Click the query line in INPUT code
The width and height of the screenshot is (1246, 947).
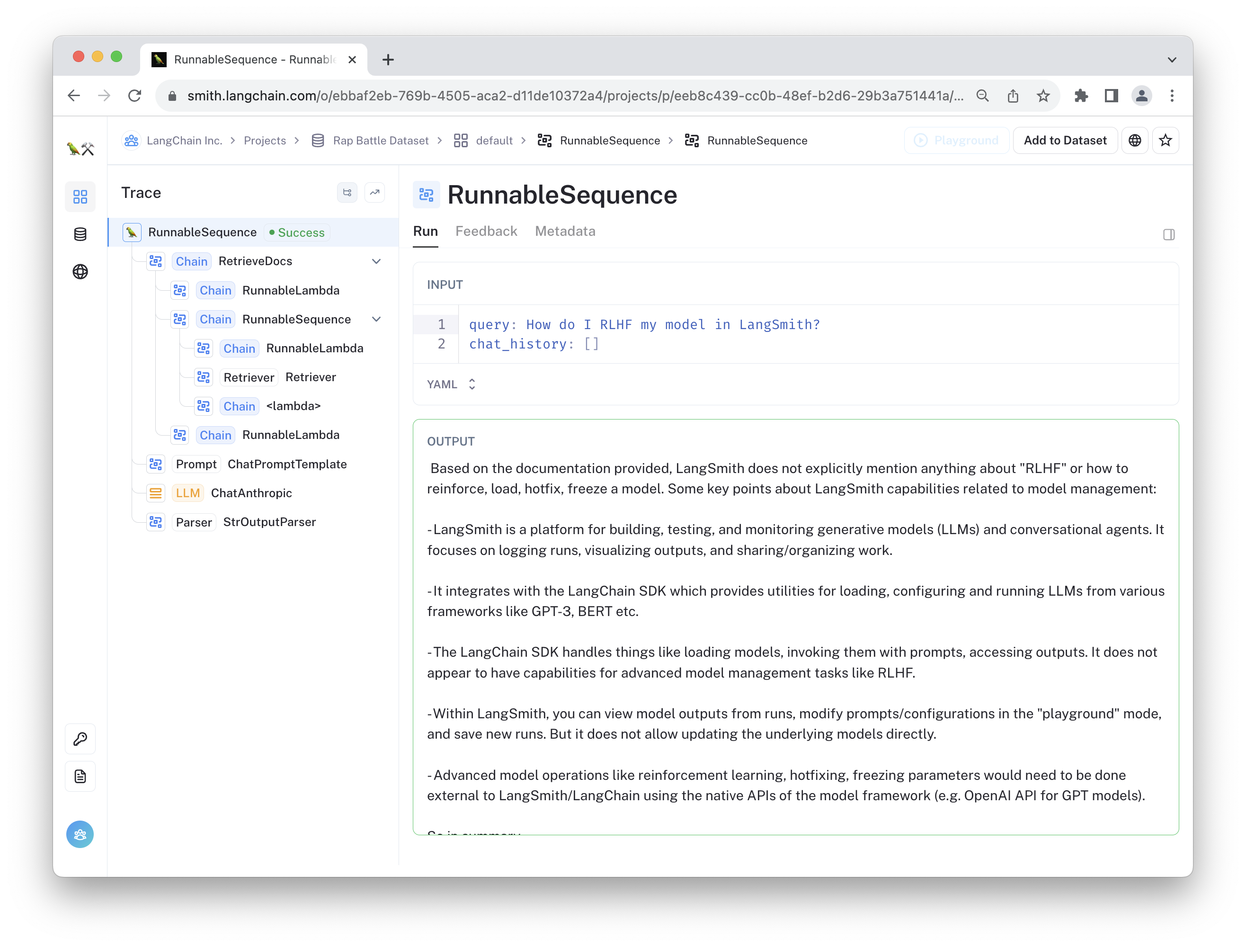click(644, 325)
